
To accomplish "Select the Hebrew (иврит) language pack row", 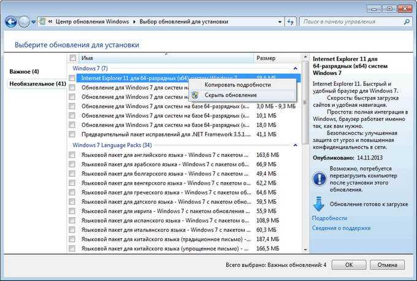I will click(166, 211).
